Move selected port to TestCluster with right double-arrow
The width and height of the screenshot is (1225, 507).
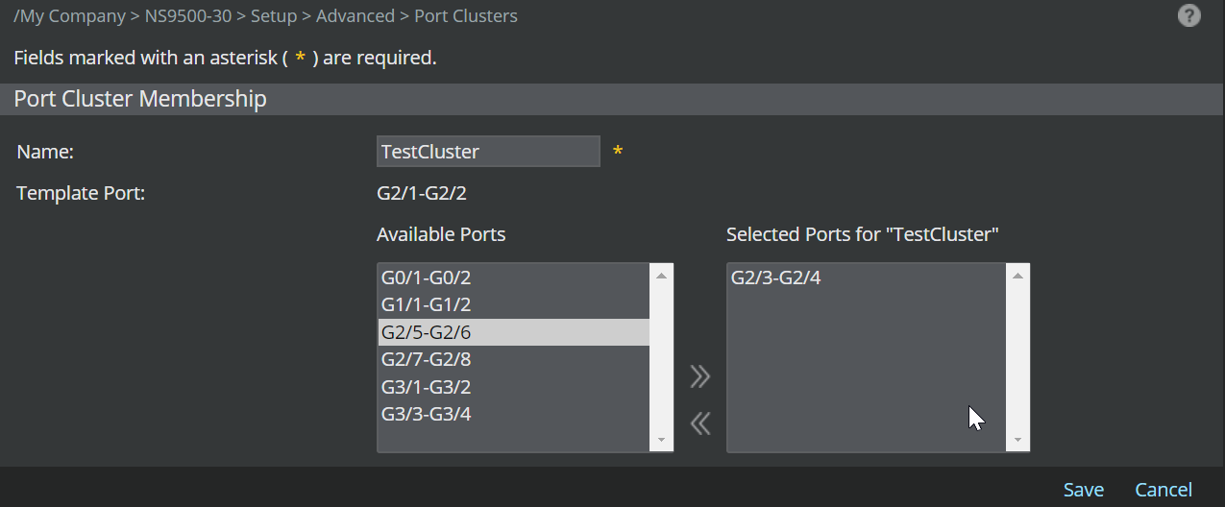coord(700,376)
